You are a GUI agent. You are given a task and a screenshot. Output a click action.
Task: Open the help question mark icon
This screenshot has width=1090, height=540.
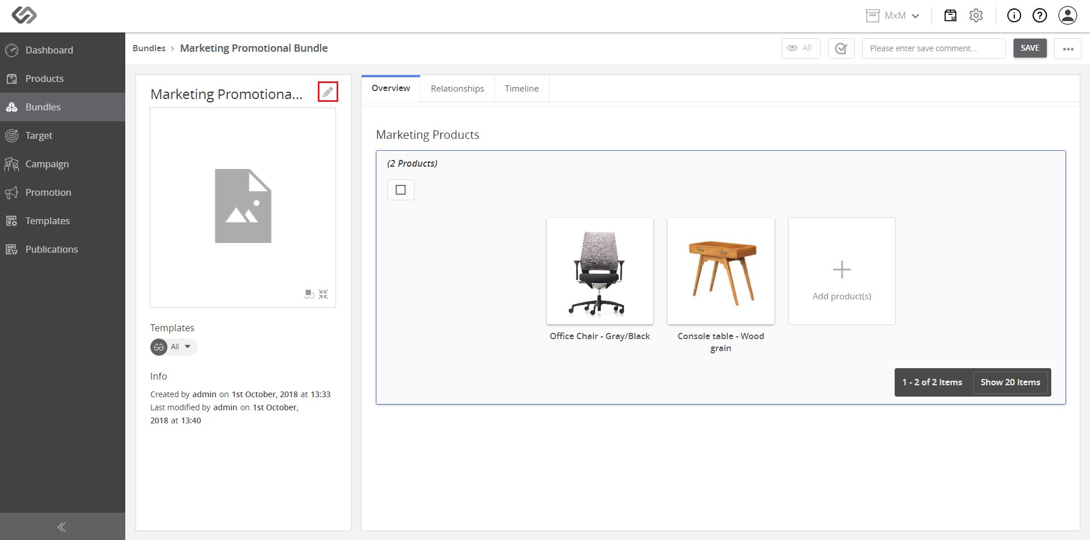[x=1040, y=15]
